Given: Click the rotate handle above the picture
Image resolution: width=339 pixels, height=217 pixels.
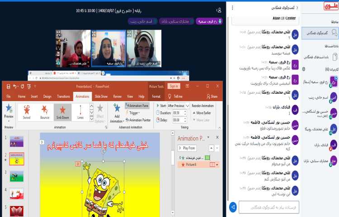Looking at the screenshot, I should pyautogui.click(x=104, y=152).
